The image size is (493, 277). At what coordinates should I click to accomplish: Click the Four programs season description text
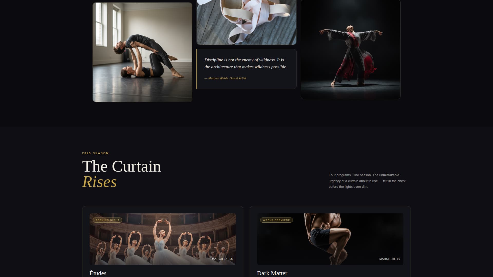tap(367, 181)
